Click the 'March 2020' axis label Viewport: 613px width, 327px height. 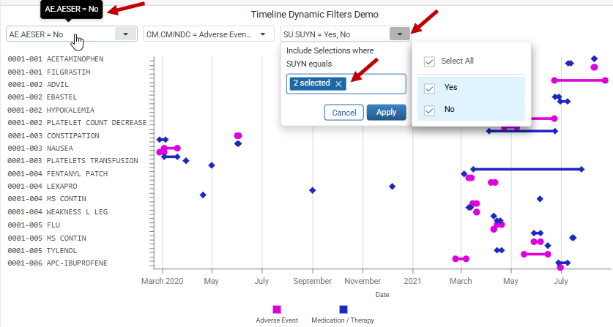pos(163,281)
